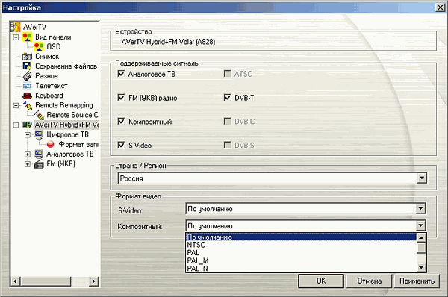This screenshot has width=448, height=297.
Task: Click the OSD icon
Action: [x=39, y=46]
